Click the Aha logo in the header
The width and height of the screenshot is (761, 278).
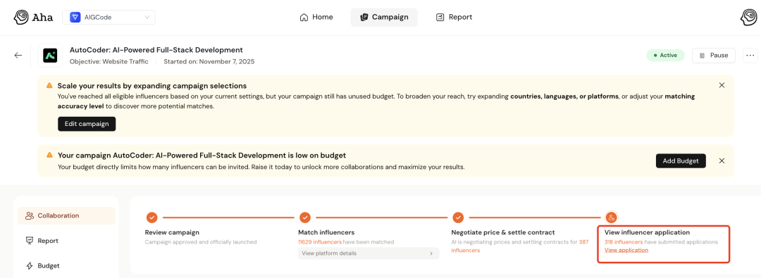click(33, 18)
